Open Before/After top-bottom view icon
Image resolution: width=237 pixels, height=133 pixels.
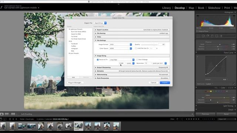(13, 114)
